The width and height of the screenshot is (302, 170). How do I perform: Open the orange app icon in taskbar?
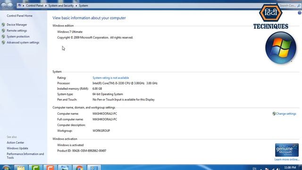(50, 167)
